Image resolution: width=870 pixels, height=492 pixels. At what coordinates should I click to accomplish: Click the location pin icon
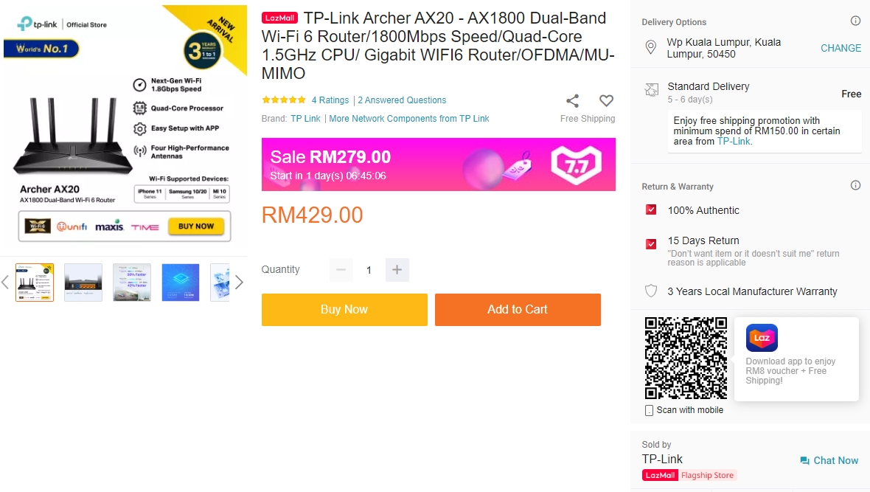tap(651, 48)
